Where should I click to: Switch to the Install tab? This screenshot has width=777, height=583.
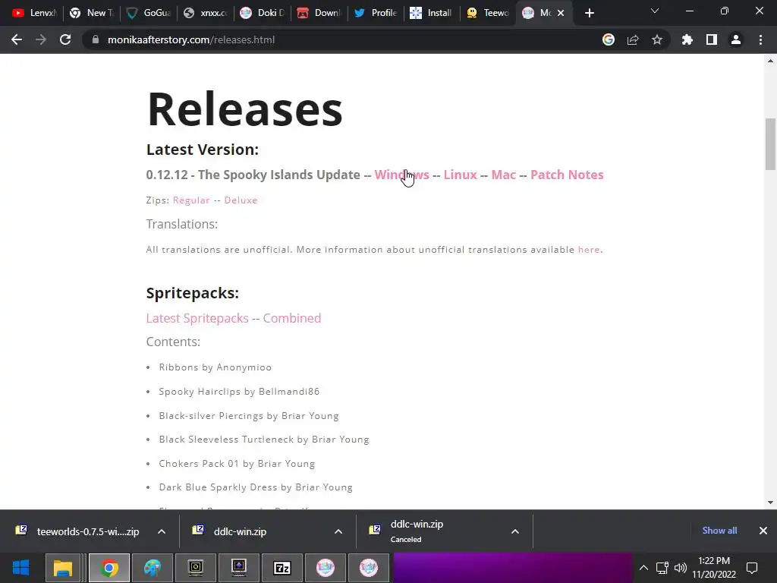click(433, 13)
